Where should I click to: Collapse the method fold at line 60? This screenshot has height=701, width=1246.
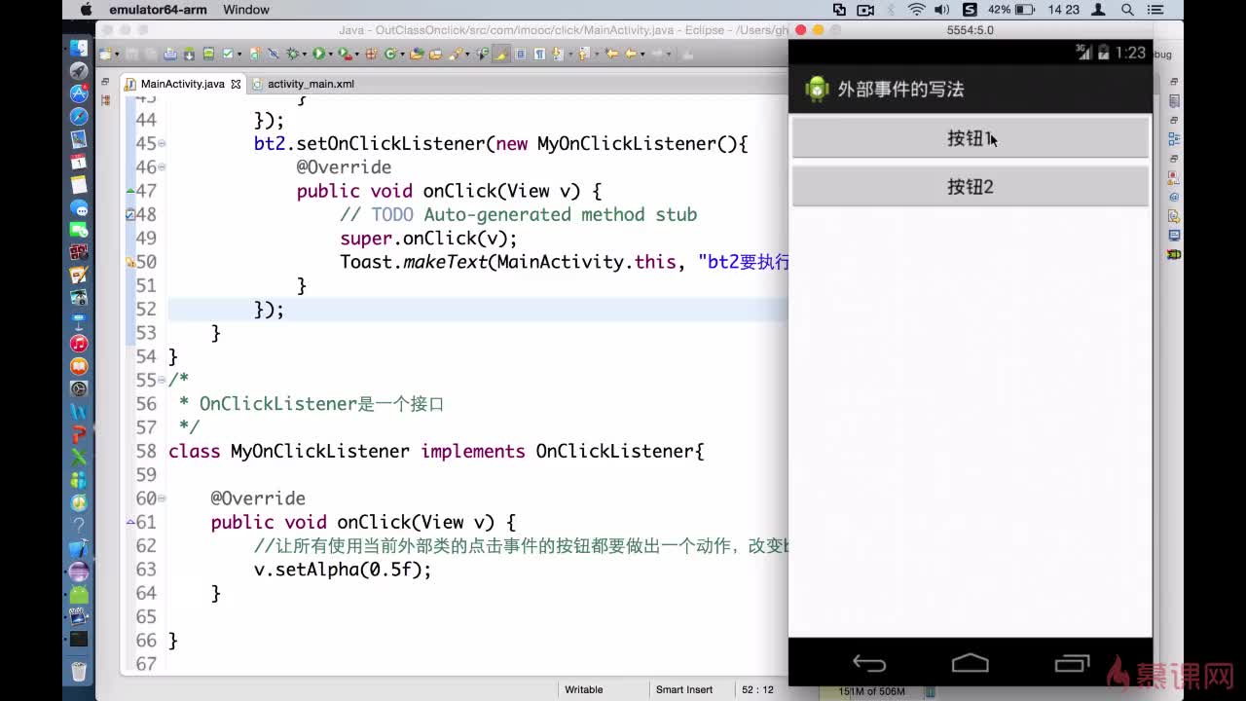[162, 498]
